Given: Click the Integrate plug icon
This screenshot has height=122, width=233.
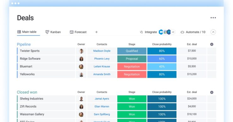Looking at the screenshot, I should (x=141, y=32).
